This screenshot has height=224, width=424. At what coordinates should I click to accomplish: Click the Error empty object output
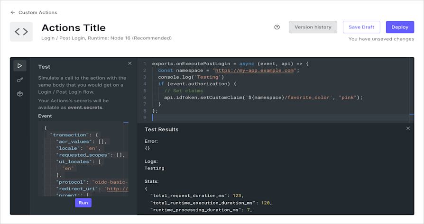[x=147, y=148]
